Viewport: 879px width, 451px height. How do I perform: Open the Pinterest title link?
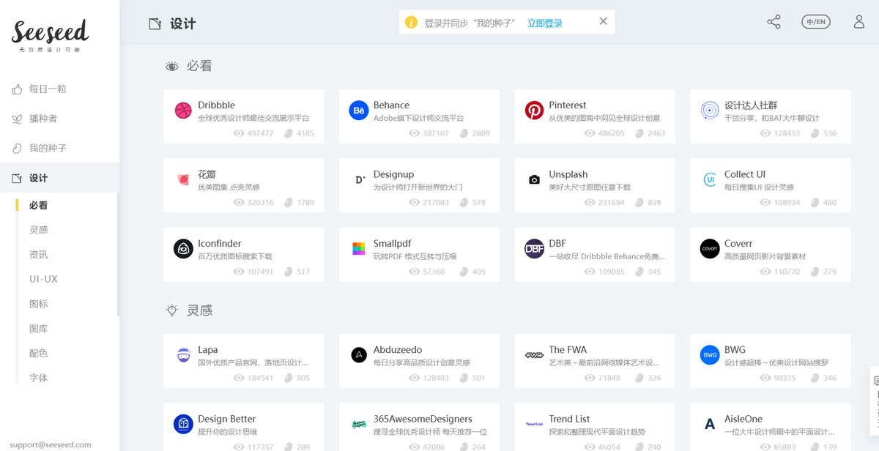click(x=568, y=105)
